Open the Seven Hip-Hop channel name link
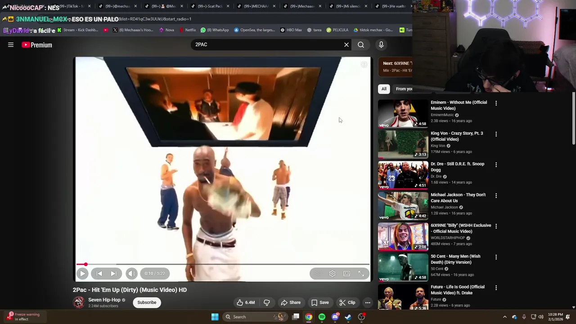The image size is (576, 324). click(104, 300)
